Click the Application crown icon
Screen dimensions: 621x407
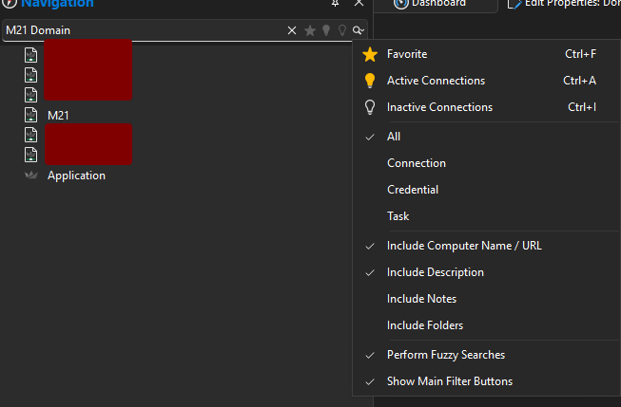tap(30, 176)
